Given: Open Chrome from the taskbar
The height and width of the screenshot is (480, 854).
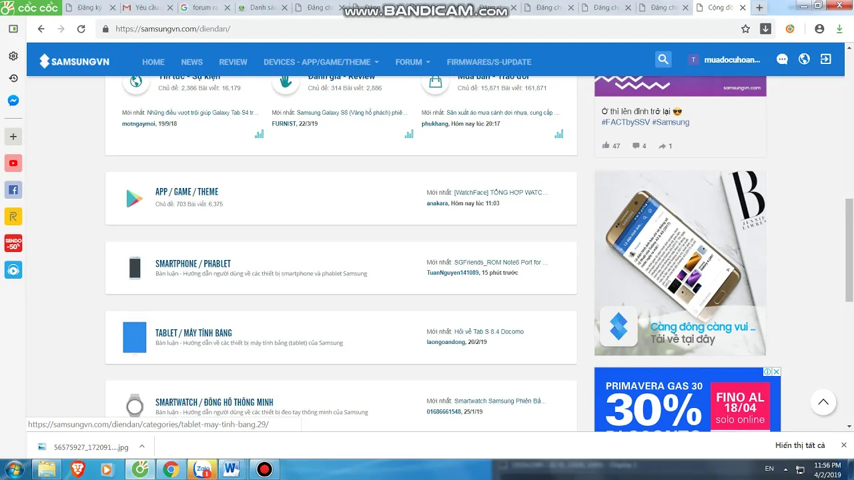Looking at the screenshot, I should (171, 469).
